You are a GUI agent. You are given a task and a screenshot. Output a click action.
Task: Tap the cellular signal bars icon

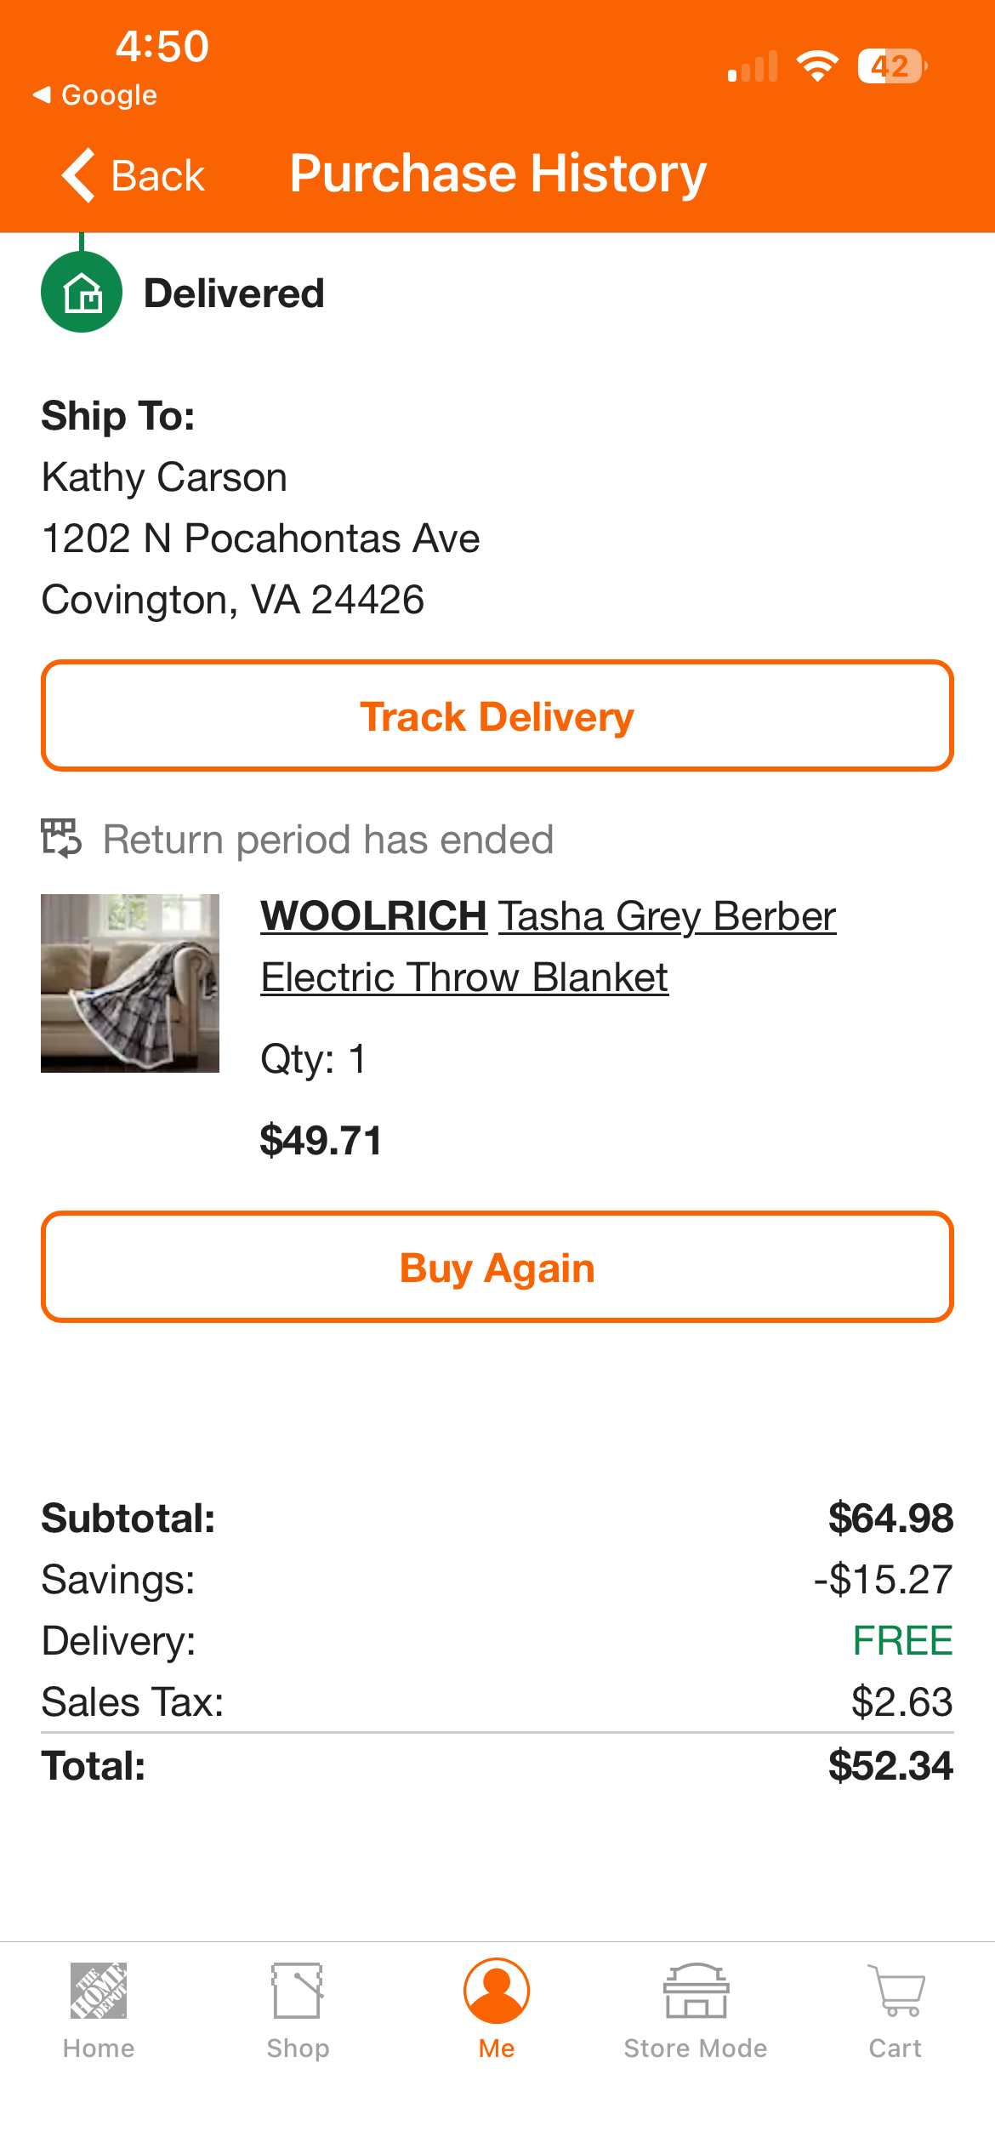[x=753, y=66]
